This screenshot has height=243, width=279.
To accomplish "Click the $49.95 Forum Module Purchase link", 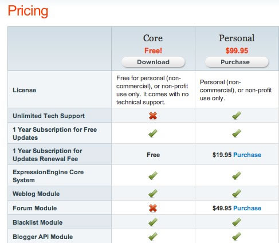I will coord(247,208).
